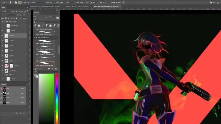Click the Search Brushes field

click(47, 22)
